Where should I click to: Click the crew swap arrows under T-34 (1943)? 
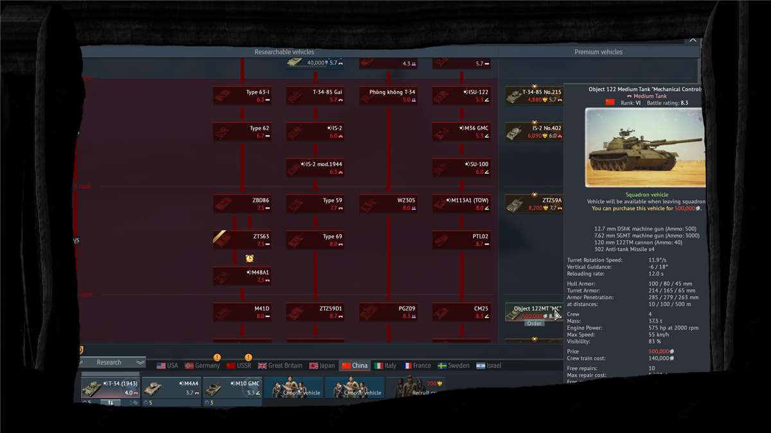tap(111, 403)
